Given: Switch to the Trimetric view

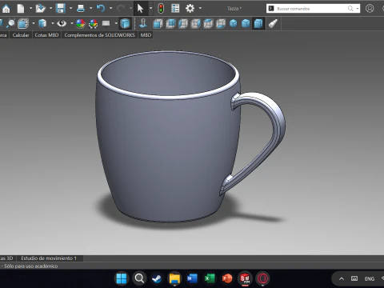Looking at the screenshot, I should point(246,23).
